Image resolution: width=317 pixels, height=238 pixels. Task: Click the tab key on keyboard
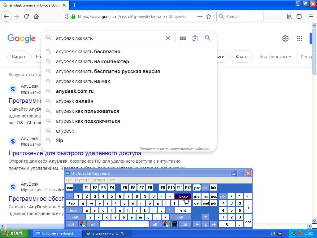point(72,203)
